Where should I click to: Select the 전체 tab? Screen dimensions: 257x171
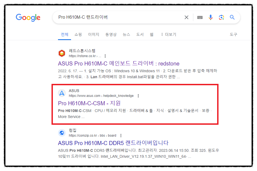pos(65,35)
